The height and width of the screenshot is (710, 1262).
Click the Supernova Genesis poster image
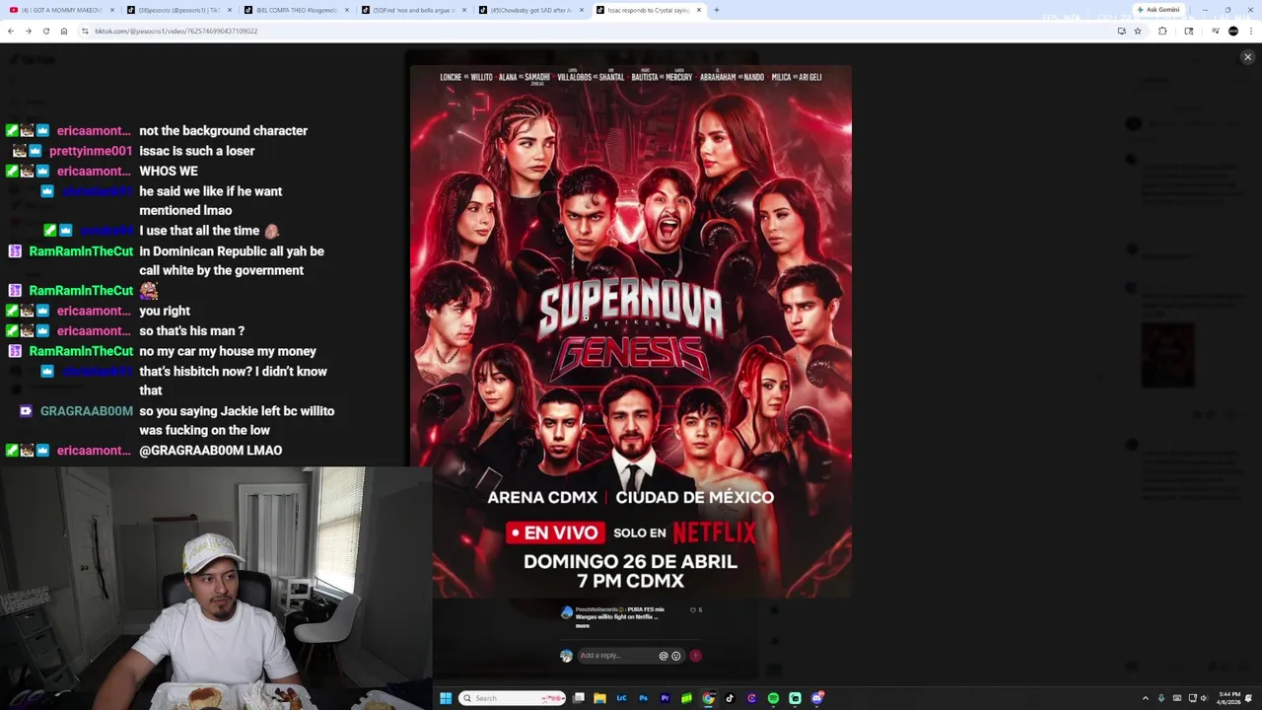point(631,332)
